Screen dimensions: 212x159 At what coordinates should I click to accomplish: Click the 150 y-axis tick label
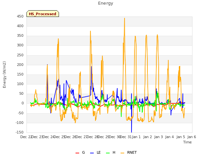20,74
